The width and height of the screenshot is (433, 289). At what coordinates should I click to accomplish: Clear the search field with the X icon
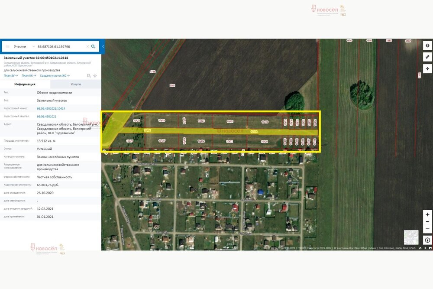87,46
